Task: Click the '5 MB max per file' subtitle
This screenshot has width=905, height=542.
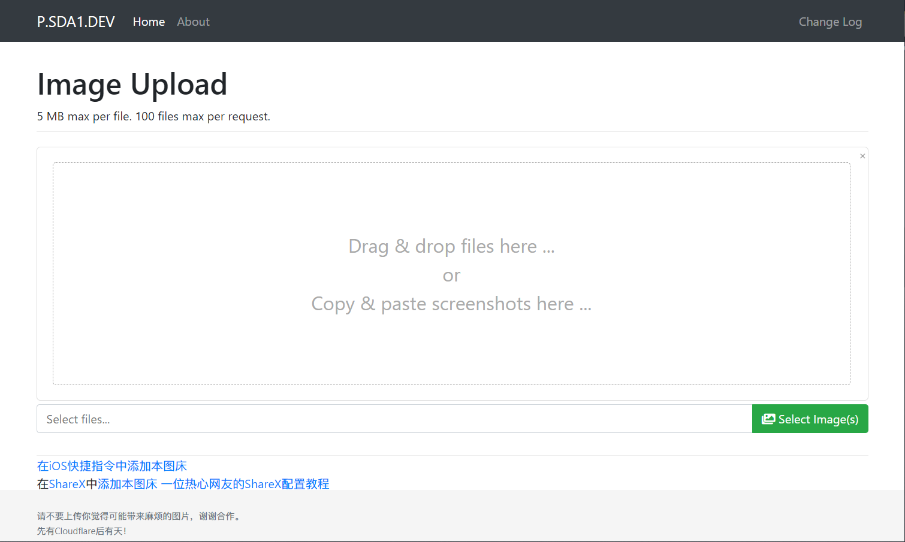Action: coord(153,116)
